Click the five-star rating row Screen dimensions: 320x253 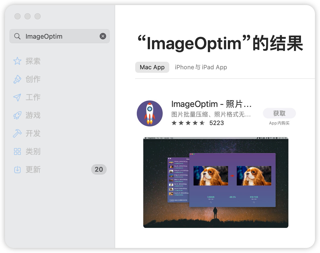pyautogui.click(x=188, y=123)
